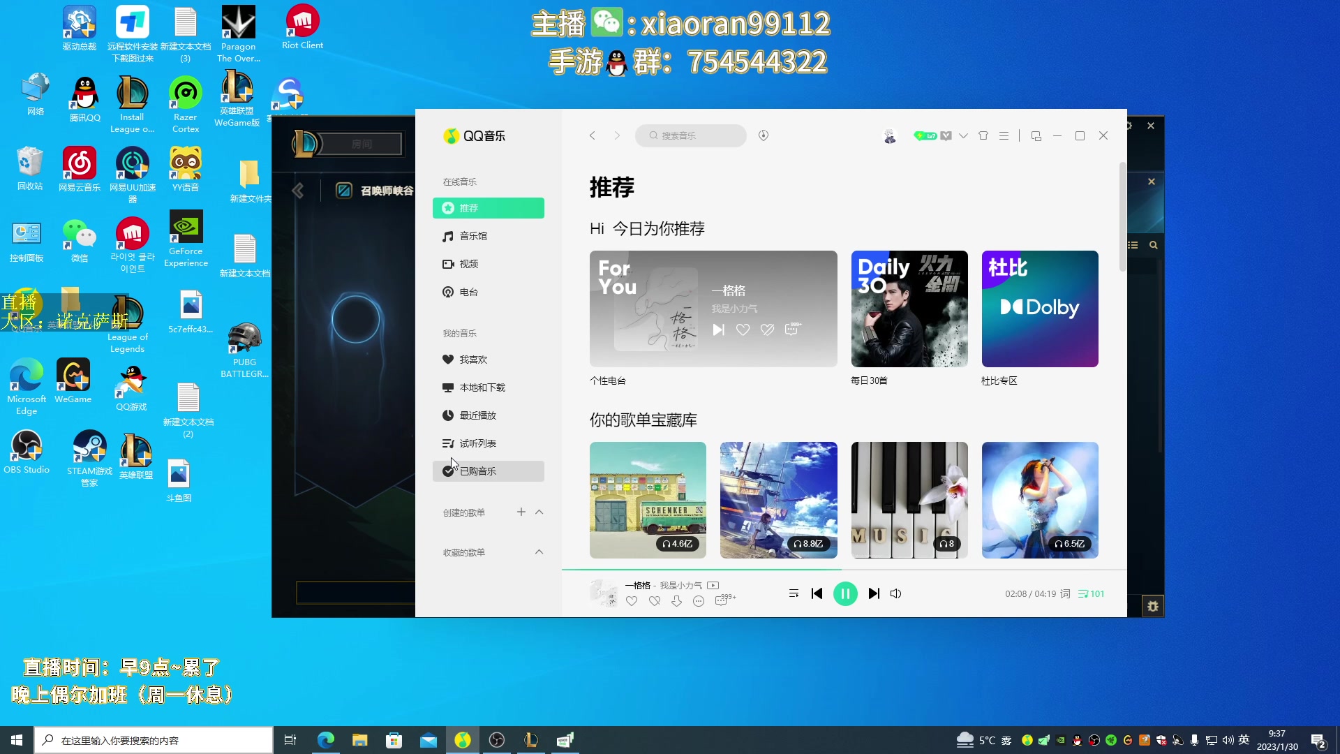Open the Windows Start menu

(x=17, y=740)
